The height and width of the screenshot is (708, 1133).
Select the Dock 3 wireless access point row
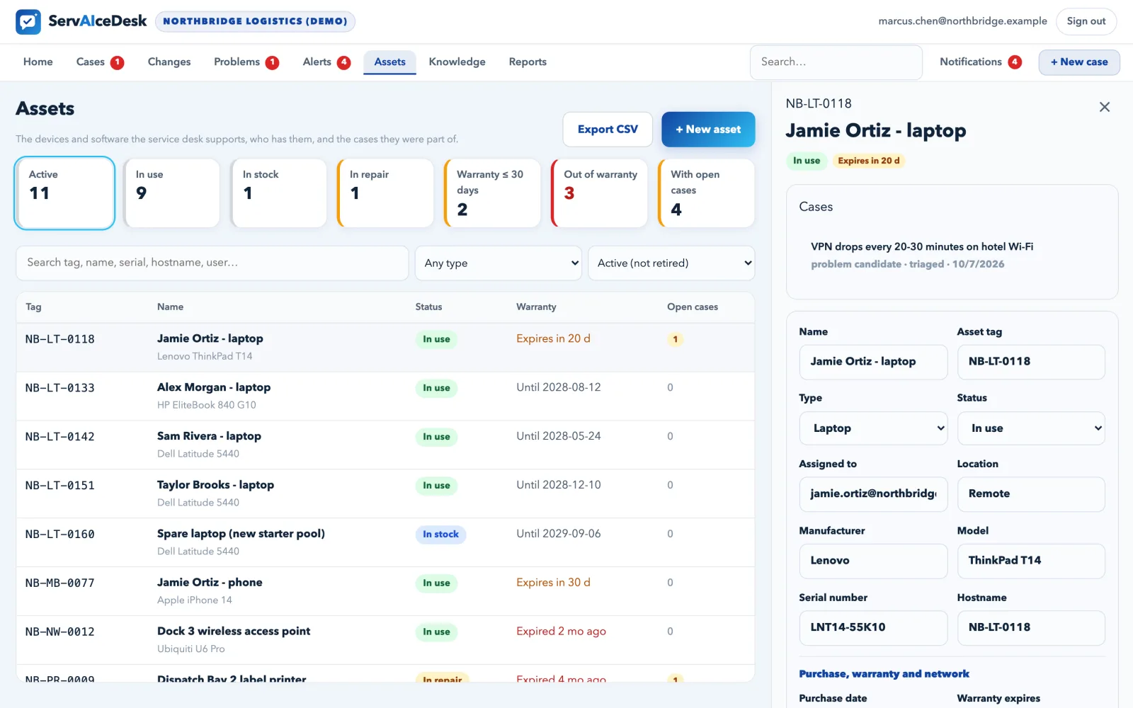385,640
